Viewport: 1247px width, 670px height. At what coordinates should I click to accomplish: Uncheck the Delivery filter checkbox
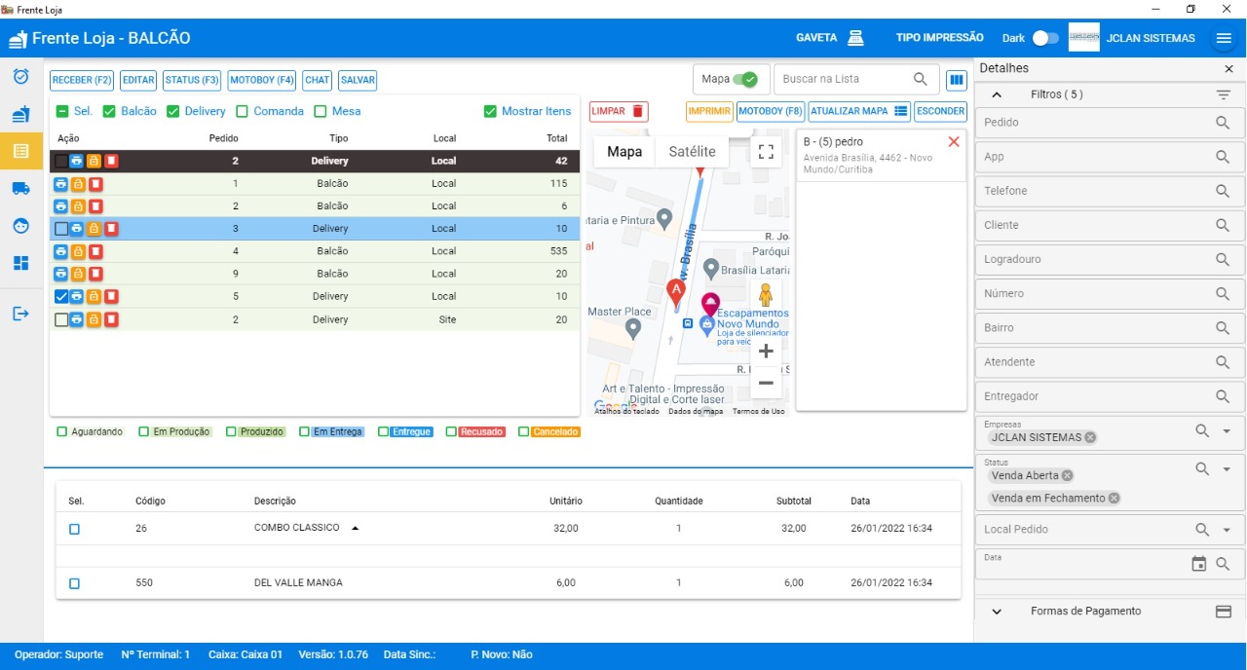pyautogui.click(x=173, y=112)
